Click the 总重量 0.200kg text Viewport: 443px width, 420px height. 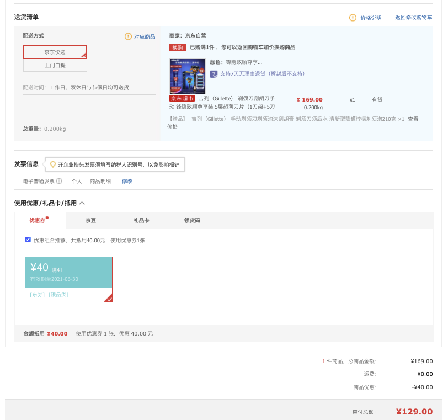click(x=44, y=129)
